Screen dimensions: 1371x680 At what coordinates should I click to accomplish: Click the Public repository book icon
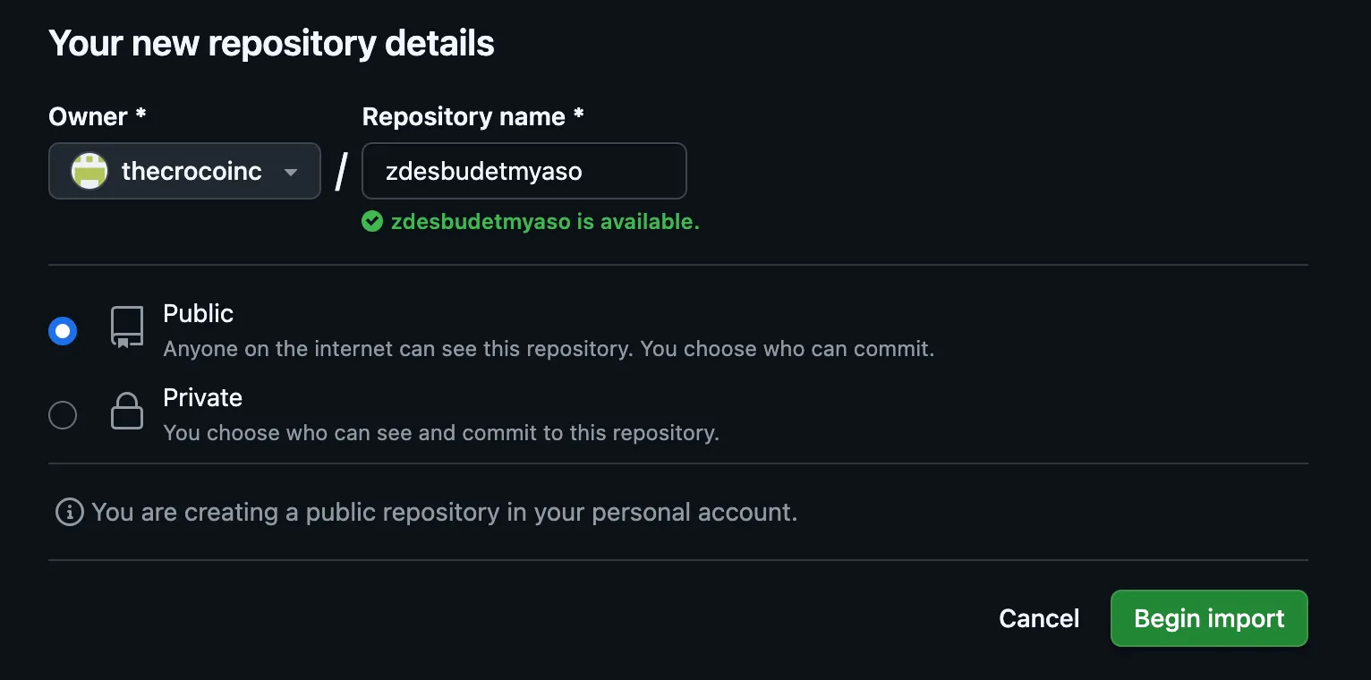(126, 327)
